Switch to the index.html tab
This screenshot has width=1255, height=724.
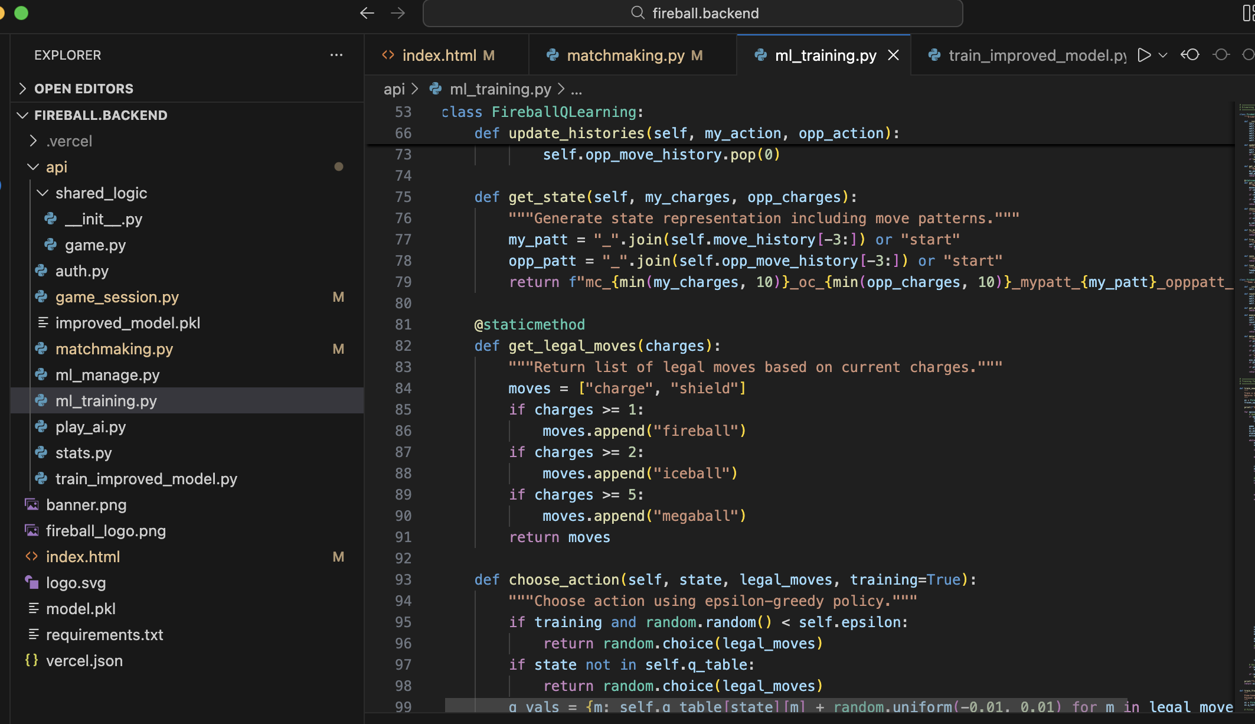coord(439,55)
